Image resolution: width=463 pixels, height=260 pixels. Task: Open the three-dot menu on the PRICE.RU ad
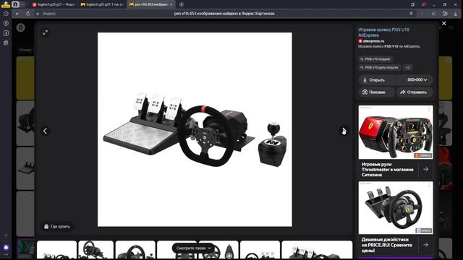429,185
